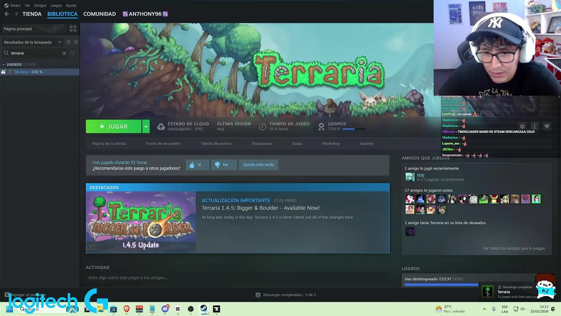This screenshot has width=561, height=316.
Task: Go to the TIENDA section
Action: click(x=32, y=14)
